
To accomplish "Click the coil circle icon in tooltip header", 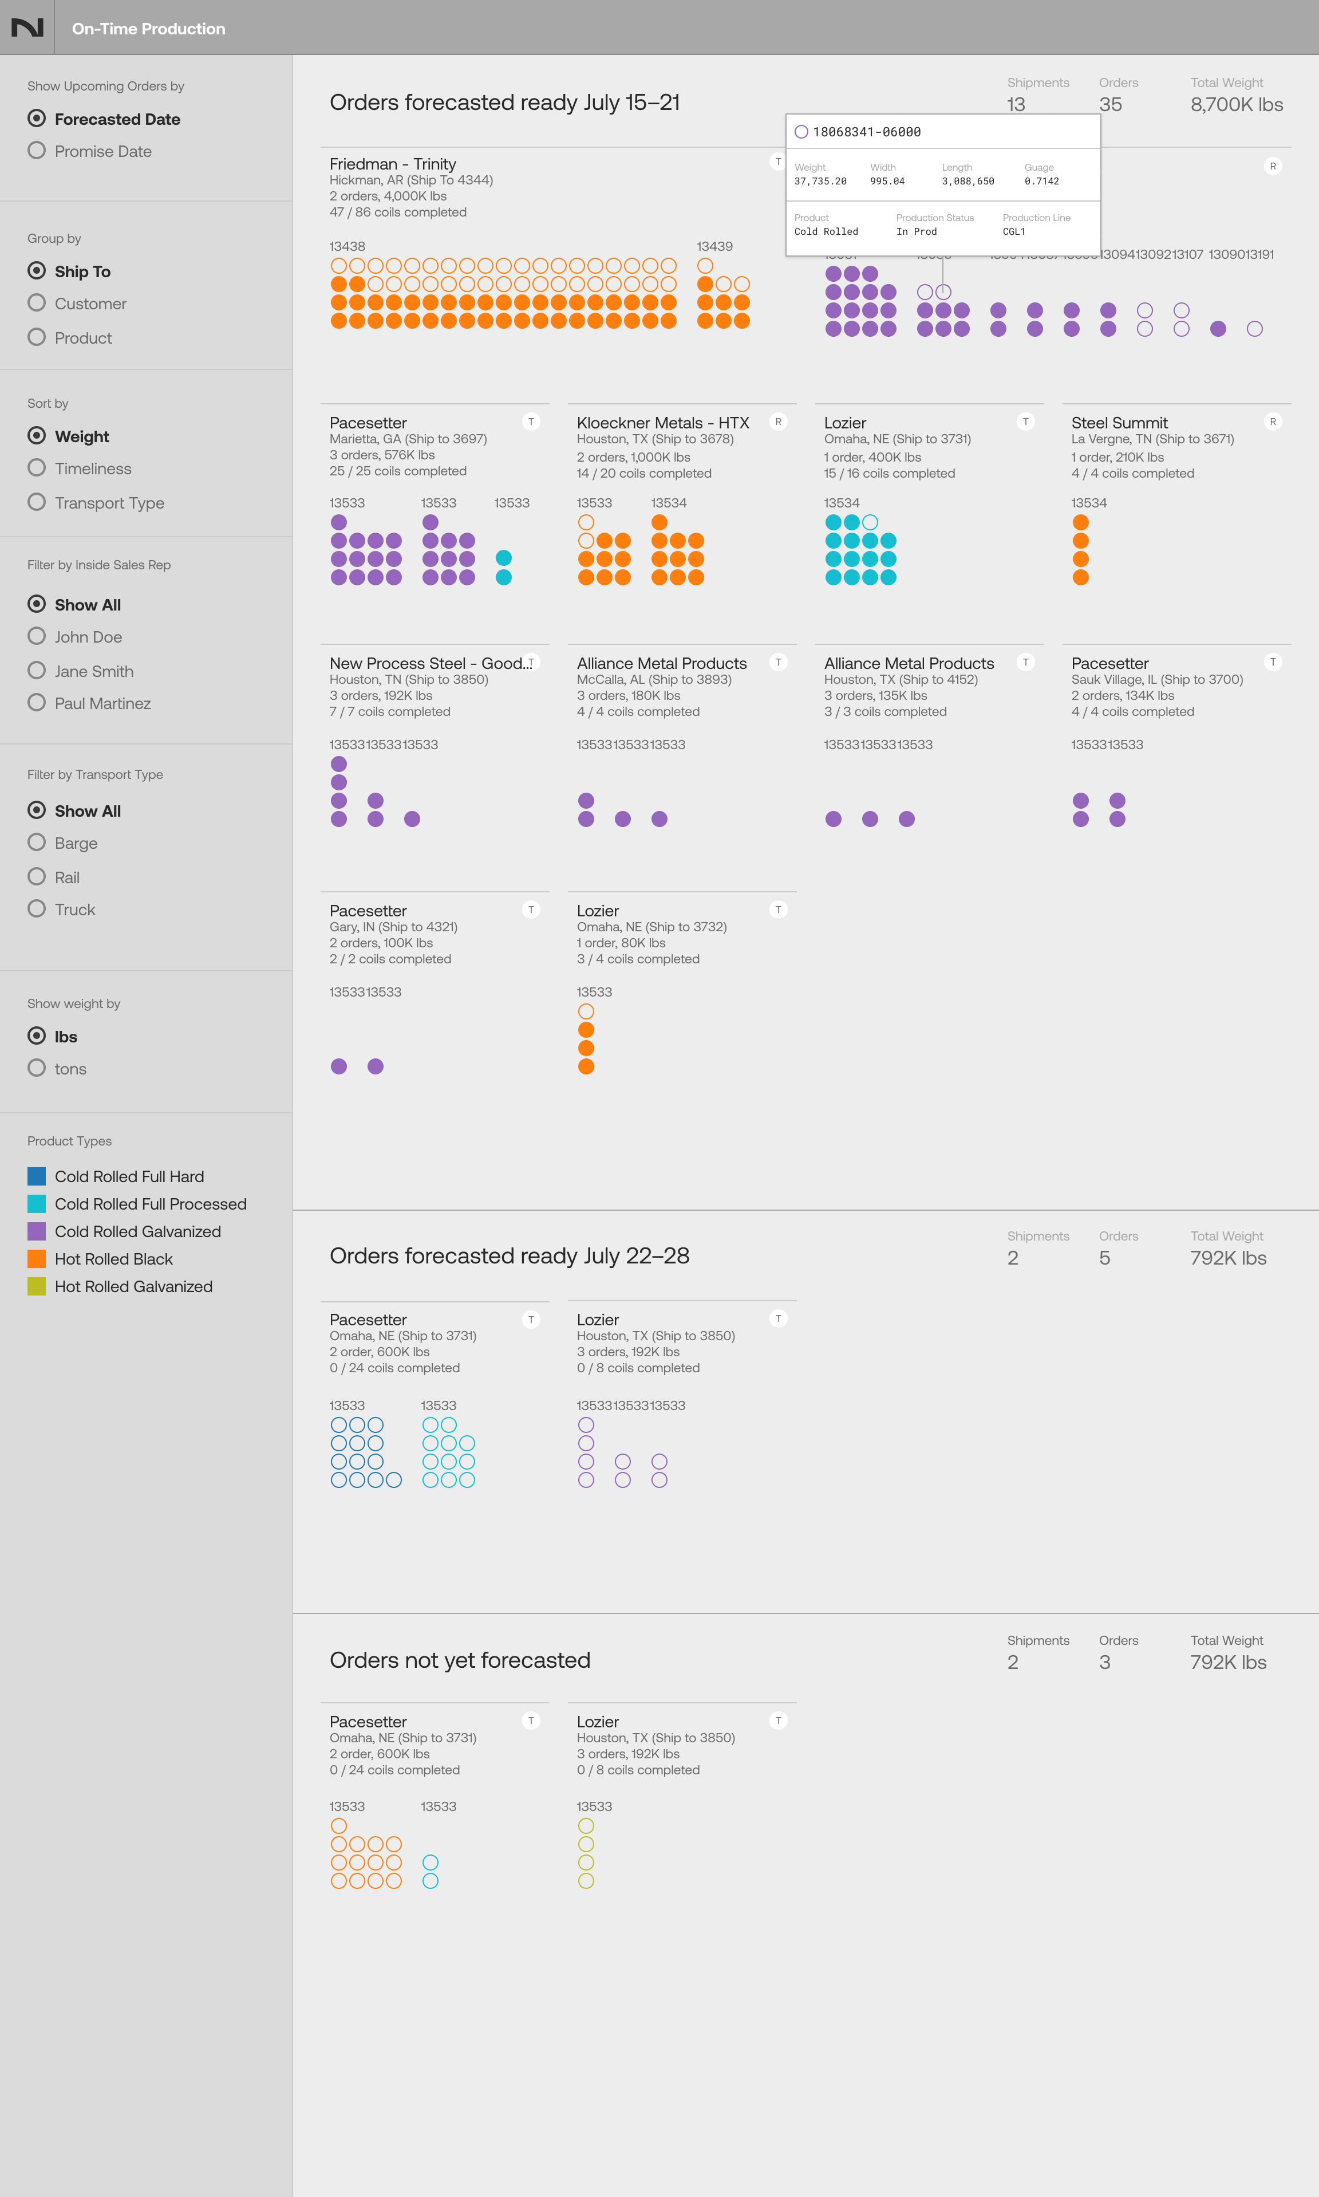I will tap(801, 132).
